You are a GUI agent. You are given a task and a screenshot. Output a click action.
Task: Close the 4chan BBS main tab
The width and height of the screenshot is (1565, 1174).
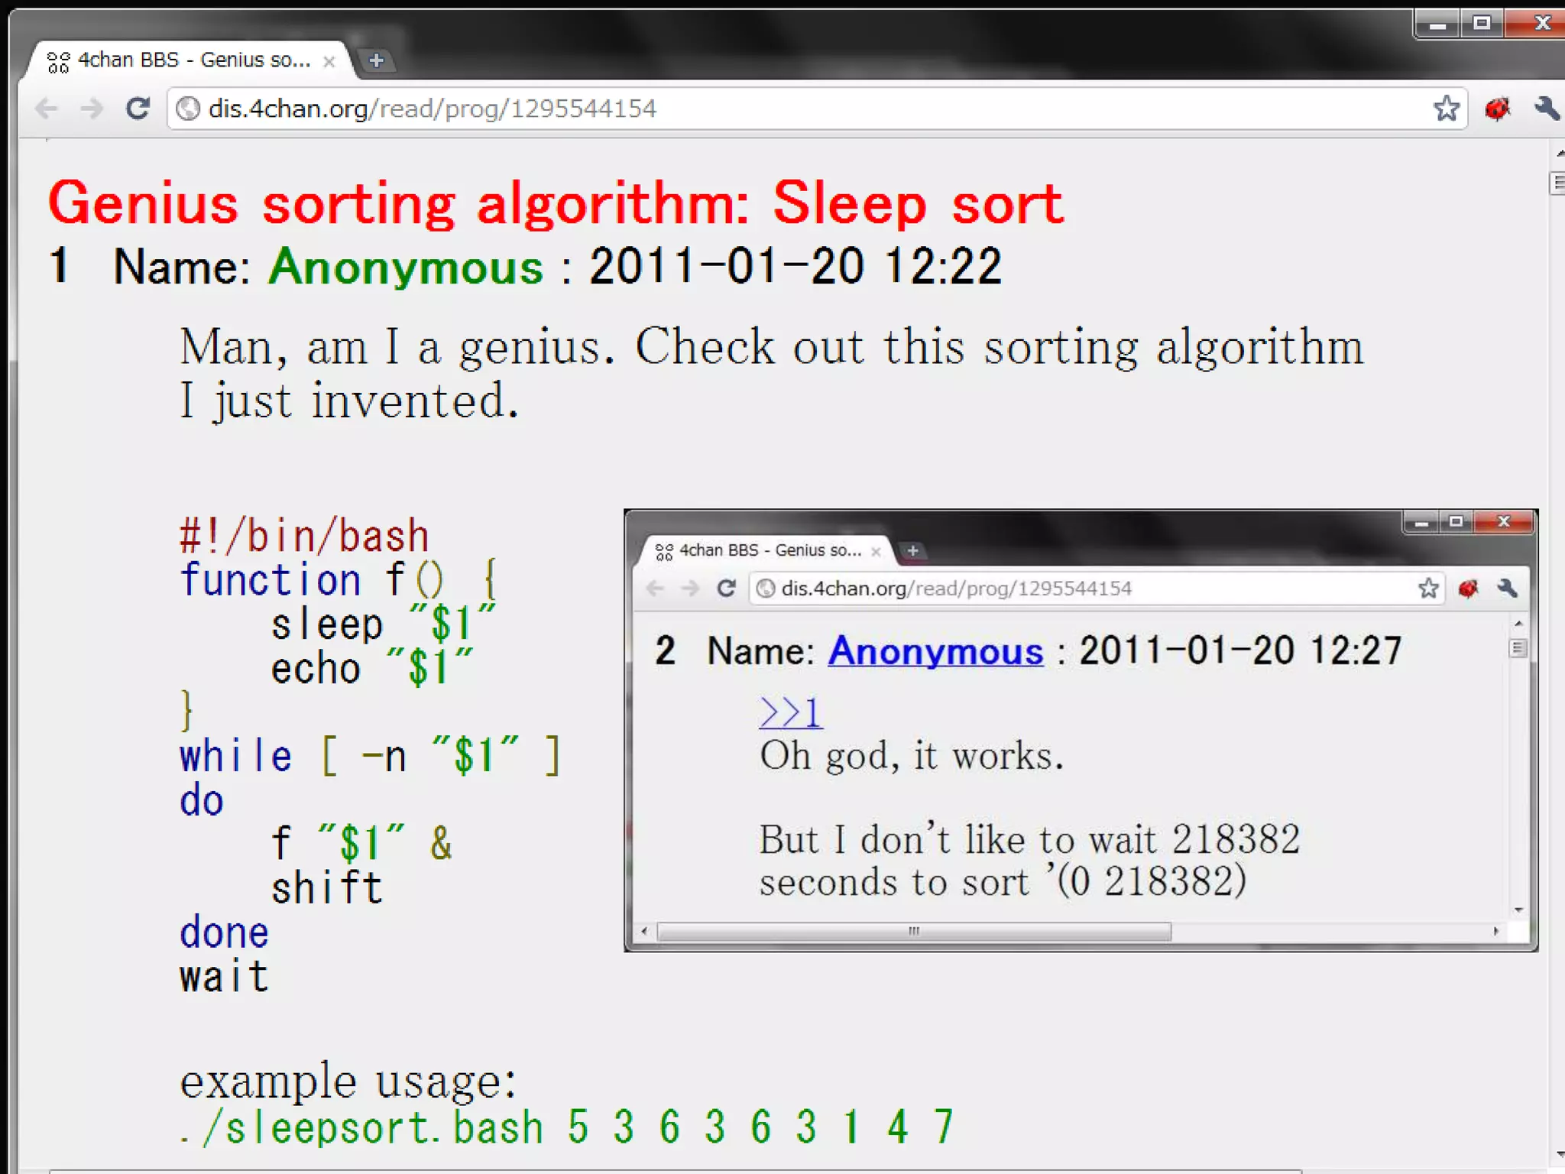coord(329,61)
